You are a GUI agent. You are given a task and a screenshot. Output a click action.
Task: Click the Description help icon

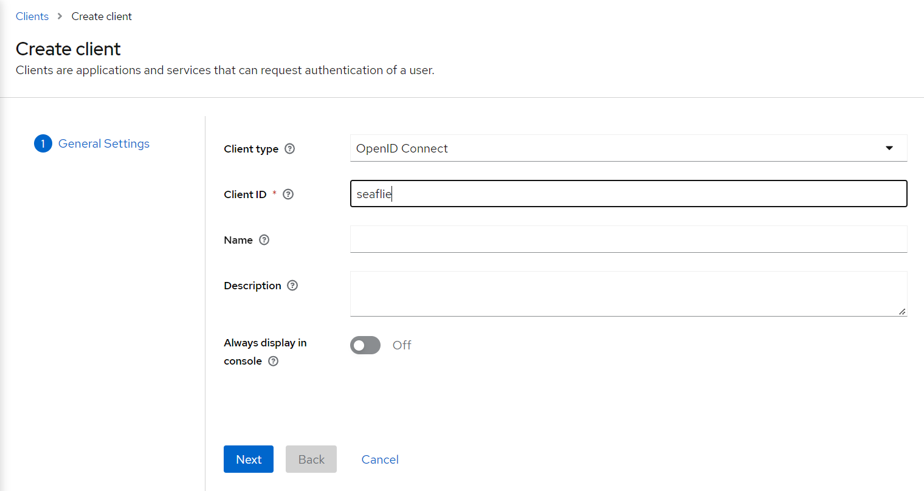pos(292,286)
